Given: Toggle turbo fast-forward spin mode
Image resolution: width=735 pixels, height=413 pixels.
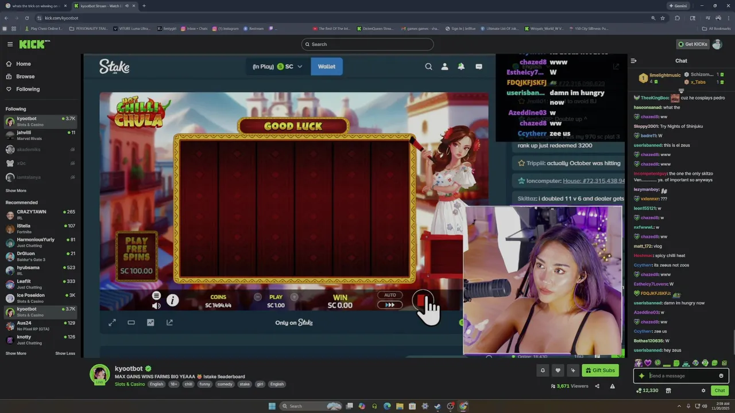Looking at the screenshot, I should click(x=390, y=305).
